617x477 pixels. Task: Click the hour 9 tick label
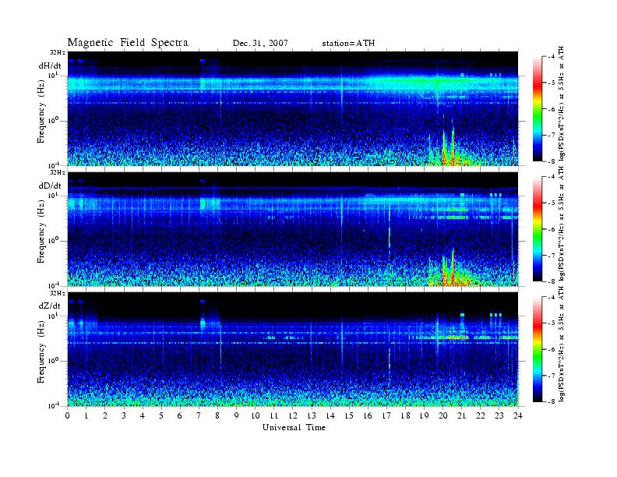tap(237, 415)
